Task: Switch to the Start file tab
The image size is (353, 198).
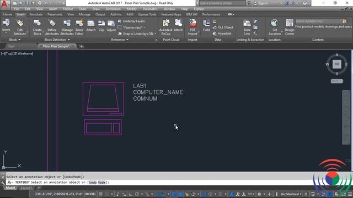Action: click(11, 46)
